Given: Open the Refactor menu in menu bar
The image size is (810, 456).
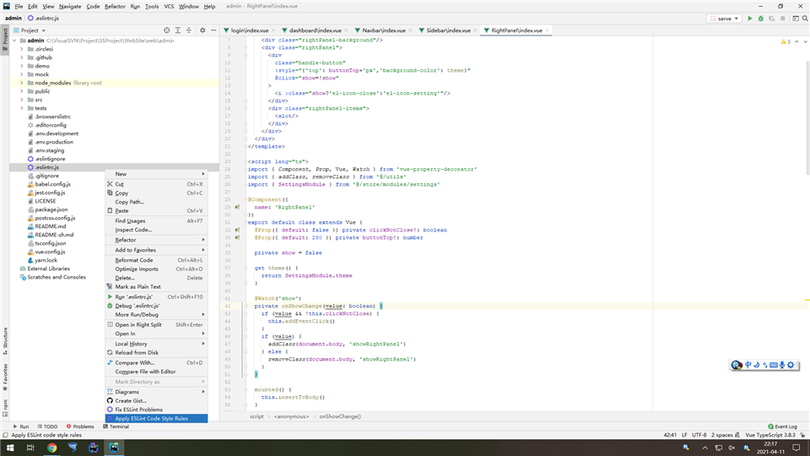Looking at the screenshot, I should pyautogui.click(x=115, y=6).
